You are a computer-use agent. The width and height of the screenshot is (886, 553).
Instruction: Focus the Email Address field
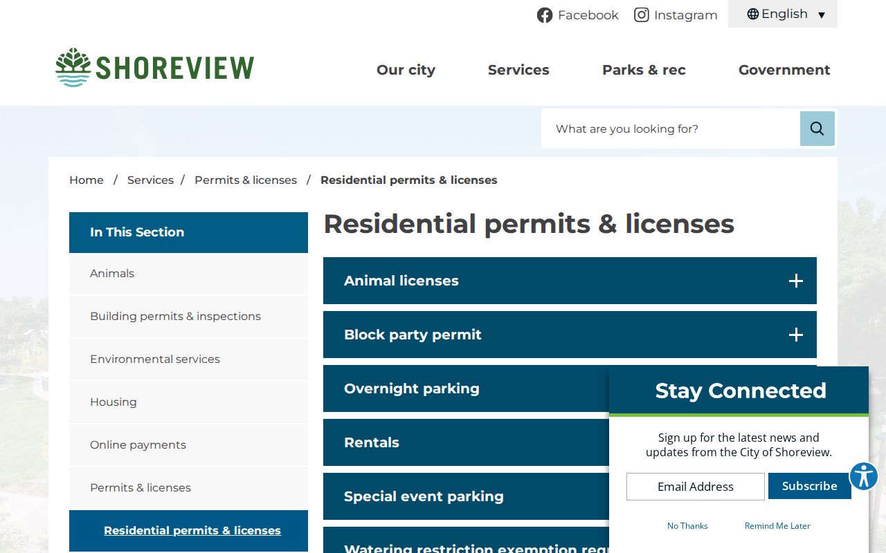point(696,487)
